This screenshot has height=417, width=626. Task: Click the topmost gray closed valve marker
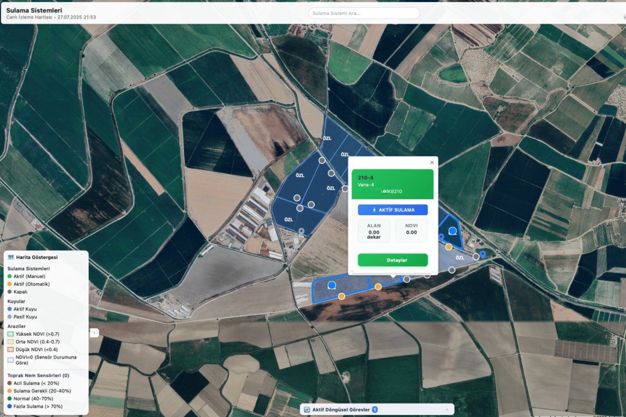322,161
